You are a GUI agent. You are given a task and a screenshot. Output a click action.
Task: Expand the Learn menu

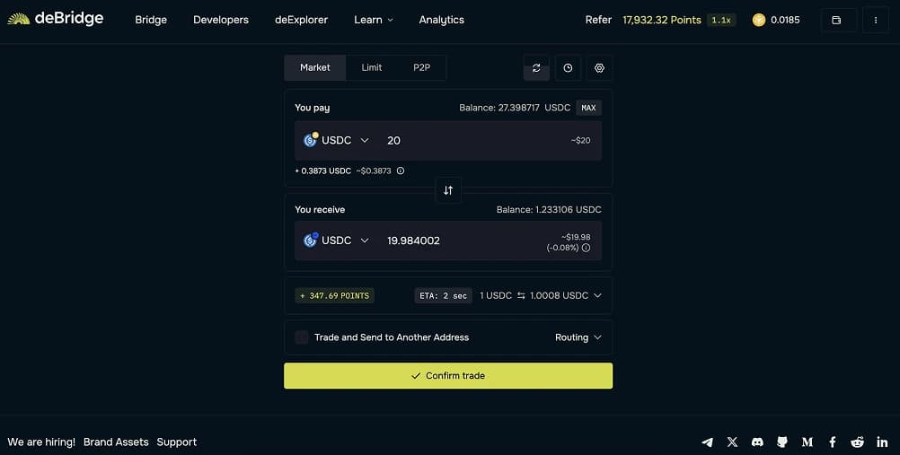coord(373,20)
